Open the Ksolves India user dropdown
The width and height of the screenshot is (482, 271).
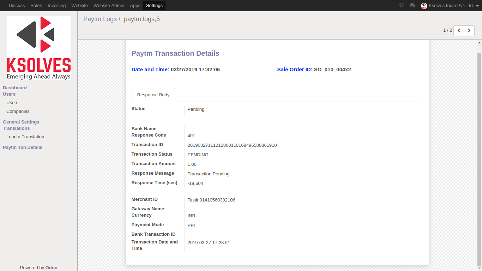point(450,5)
